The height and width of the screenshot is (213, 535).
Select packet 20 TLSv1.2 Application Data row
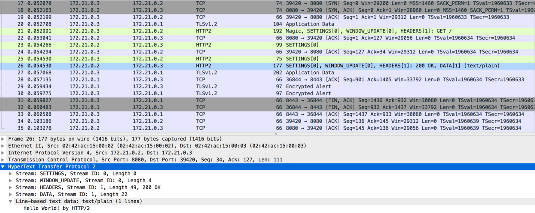click(x=267, y=24)
